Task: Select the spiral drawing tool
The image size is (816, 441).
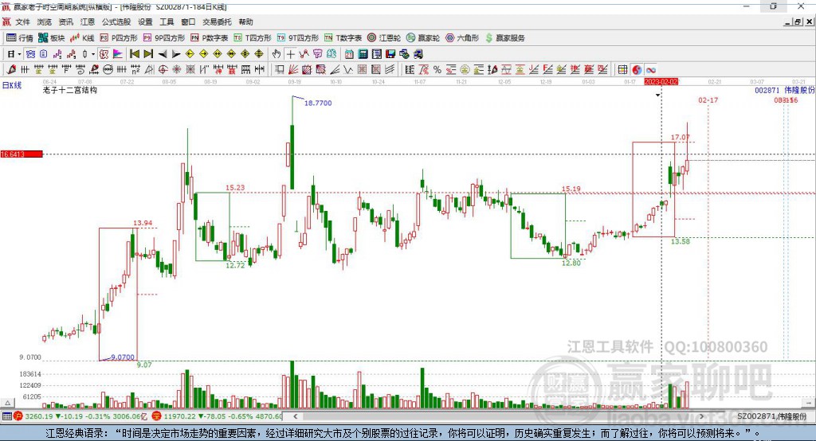Action: click(x=80, y=70)
